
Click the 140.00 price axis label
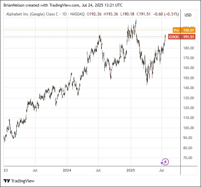(x=189, y=88)
